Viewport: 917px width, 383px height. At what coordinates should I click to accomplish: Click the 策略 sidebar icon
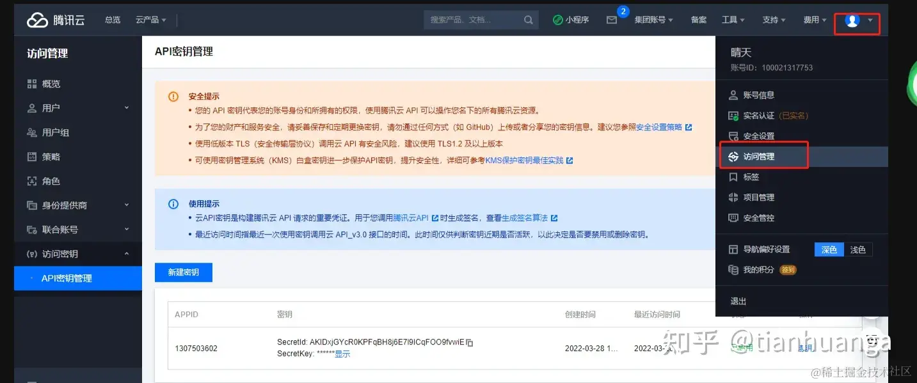tap(32, 157)
